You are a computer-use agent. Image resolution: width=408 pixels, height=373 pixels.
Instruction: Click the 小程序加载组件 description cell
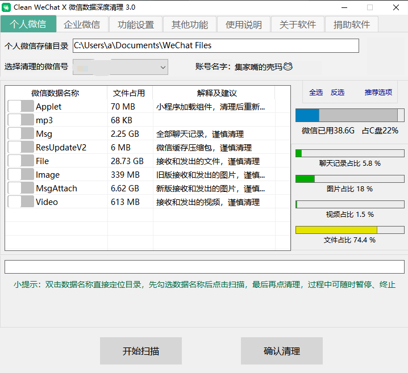210,107
